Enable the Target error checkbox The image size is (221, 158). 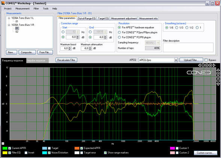tap(81, 153)
